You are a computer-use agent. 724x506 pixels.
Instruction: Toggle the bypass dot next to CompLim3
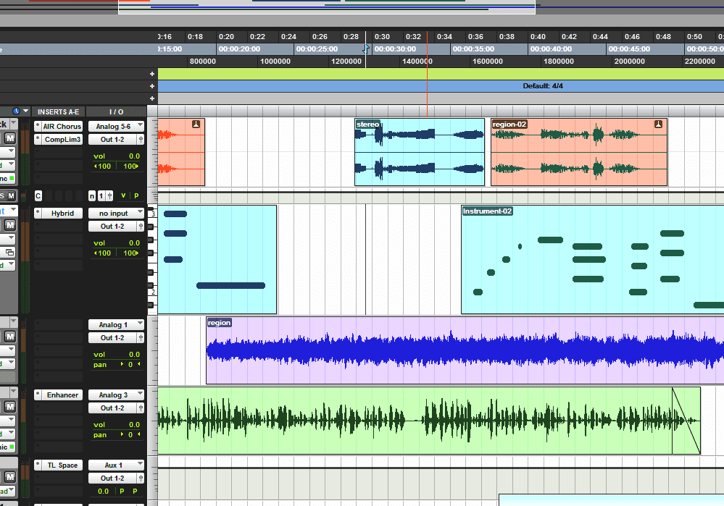click(38, 138)
